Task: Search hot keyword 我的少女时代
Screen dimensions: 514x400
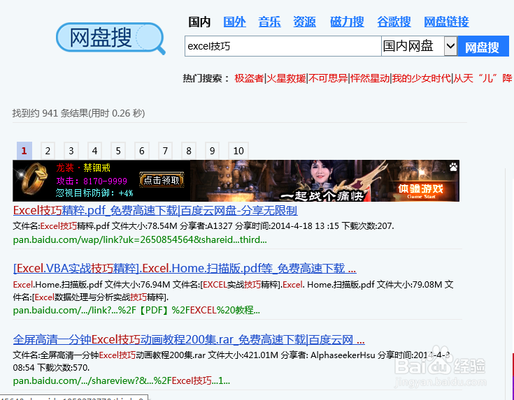Action: pyautogui.click(x=422, y=78)
